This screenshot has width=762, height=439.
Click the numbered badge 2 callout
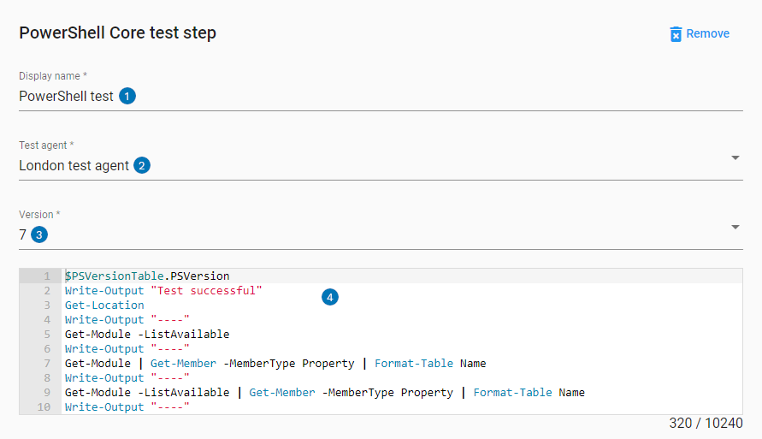click(142, 165)
